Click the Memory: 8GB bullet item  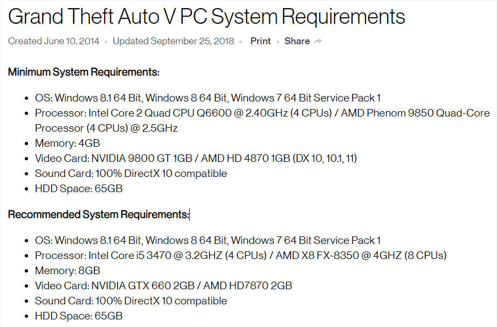[x=67, y=270]
